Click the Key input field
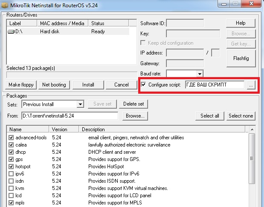Screen dimensions: 264x207 tap(193, 34)
